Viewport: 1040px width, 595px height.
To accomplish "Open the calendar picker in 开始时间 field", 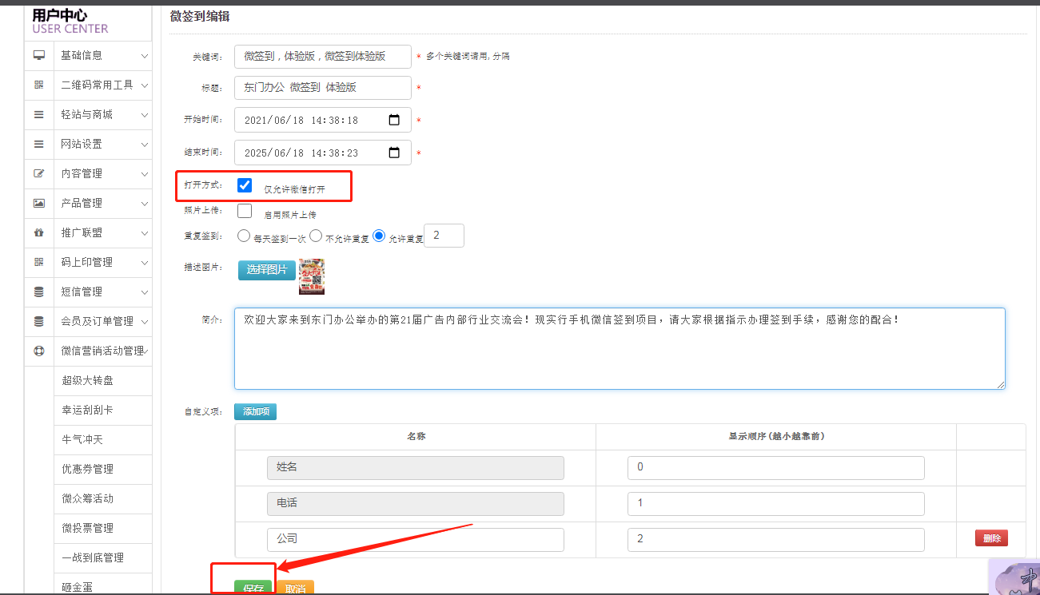I will (x=394, y=120).
